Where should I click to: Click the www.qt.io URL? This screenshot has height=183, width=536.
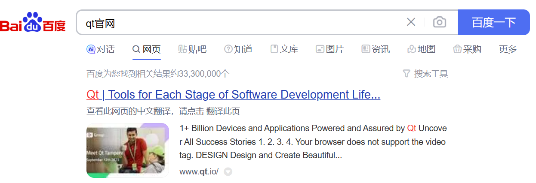tap(199, 171)
